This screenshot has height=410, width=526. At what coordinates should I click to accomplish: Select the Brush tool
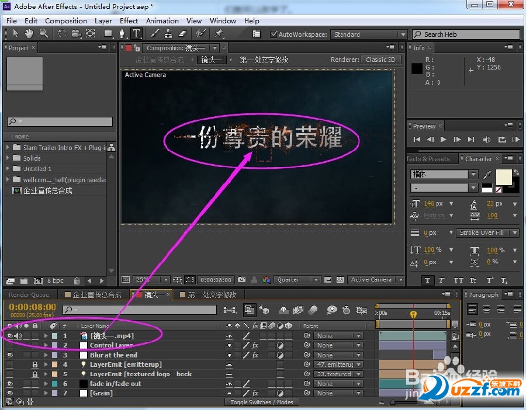[x=155, y=33]
